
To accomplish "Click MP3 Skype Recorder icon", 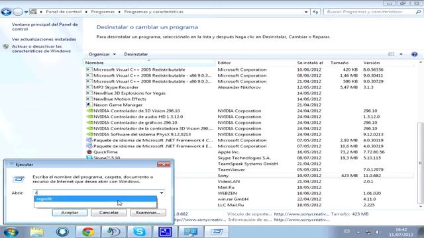I will [x=89, y=87].
